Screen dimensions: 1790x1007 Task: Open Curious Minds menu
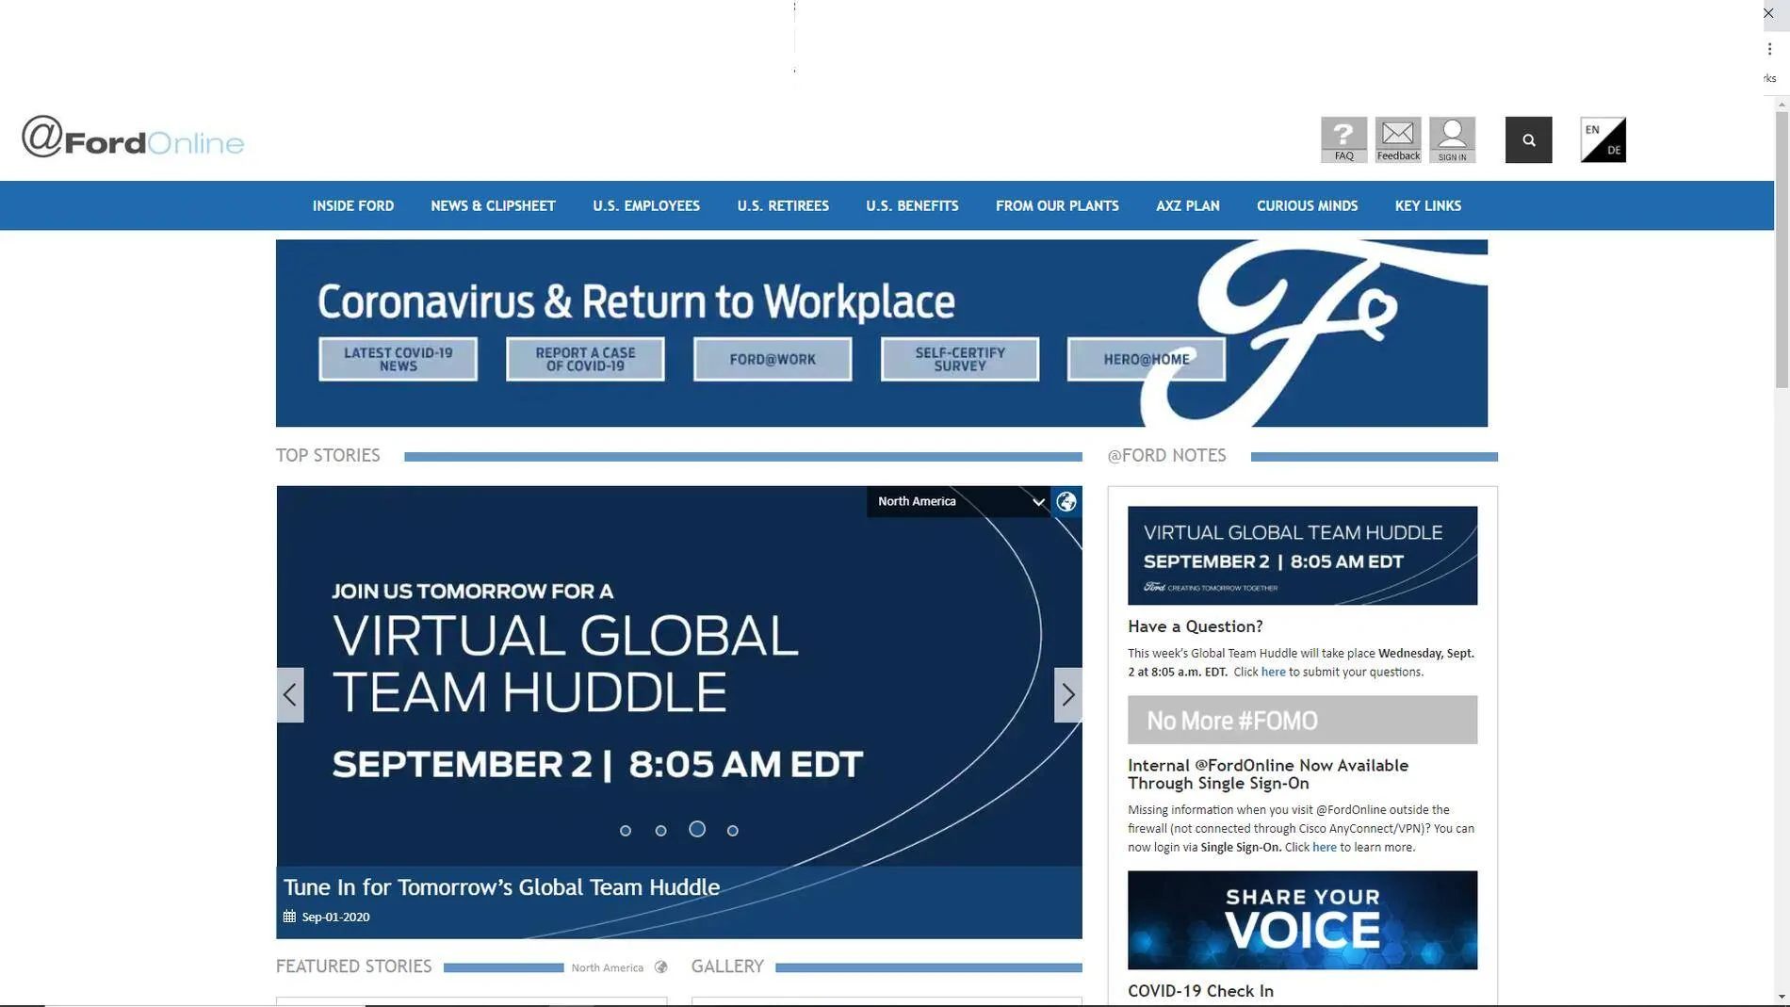tap(1307, 205)
